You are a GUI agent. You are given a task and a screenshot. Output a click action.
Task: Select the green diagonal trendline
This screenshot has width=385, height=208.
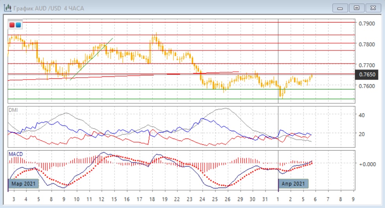[x=92, y=59]
